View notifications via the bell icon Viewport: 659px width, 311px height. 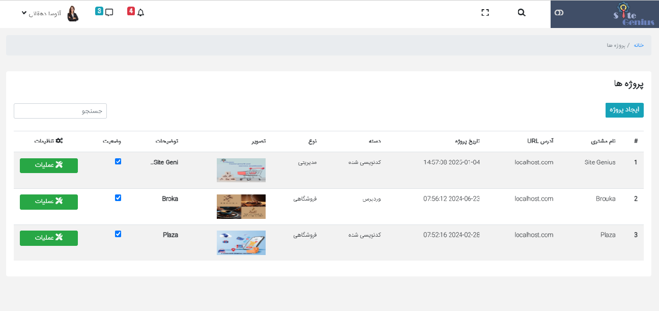tap(140, 12)
